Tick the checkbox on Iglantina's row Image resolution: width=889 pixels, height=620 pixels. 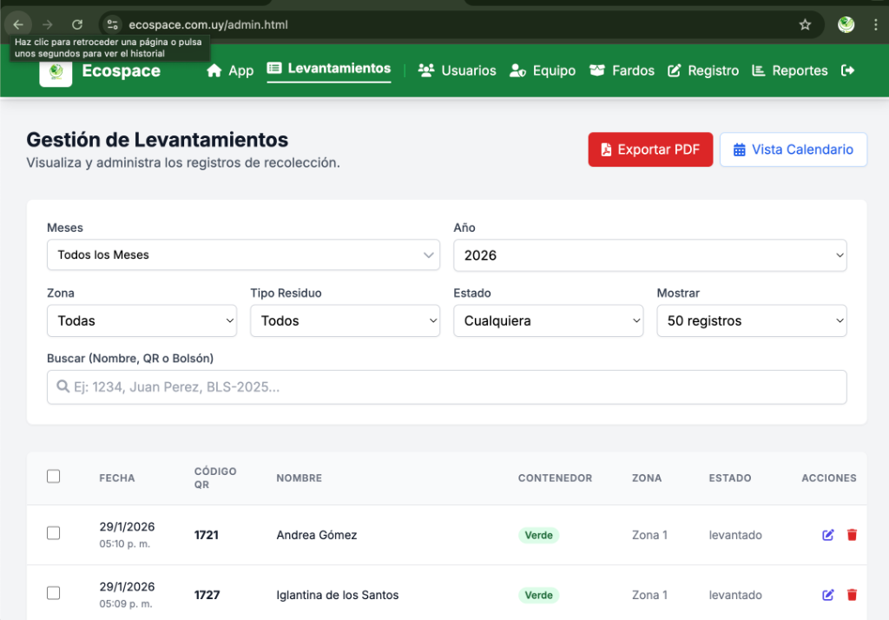click(x=53, y=592)
